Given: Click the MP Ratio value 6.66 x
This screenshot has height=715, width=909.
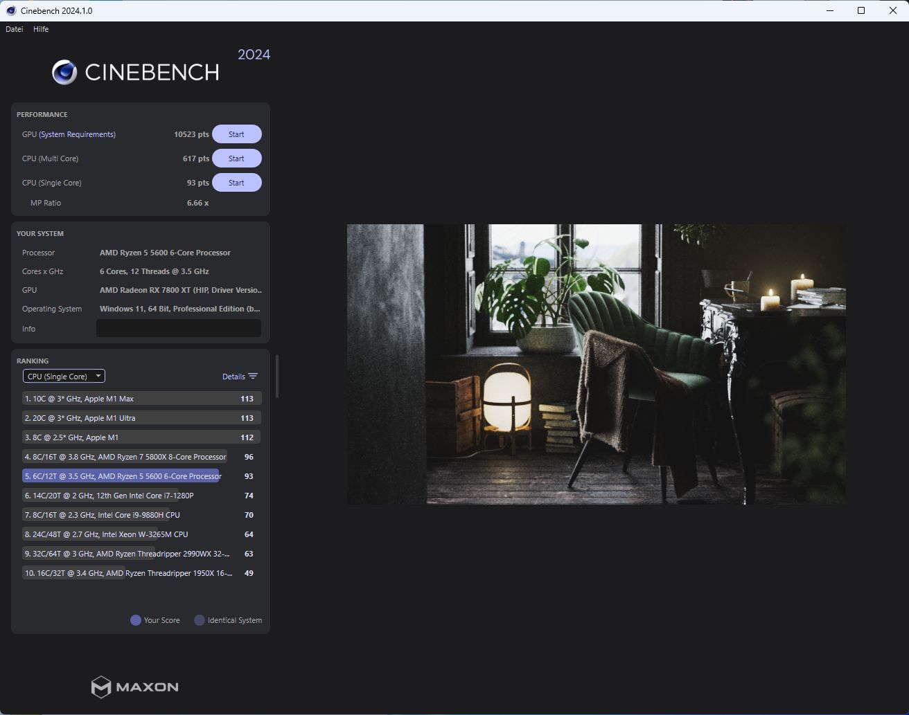Looking at the screenshot, I should coord(197,203).
